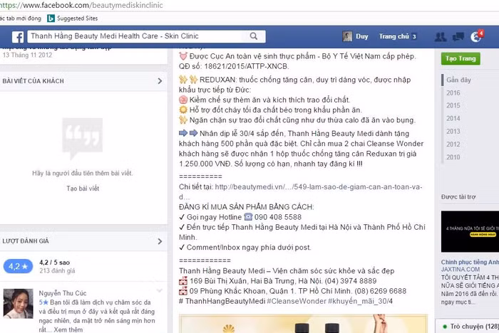Expand the Bài viết của khách section
Viewport: 499px width, 333px height.
[160, 82]
